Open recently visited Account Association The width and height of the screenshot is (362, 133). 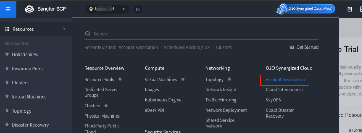pyautogui.click(x=138, y=47)
